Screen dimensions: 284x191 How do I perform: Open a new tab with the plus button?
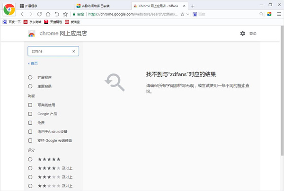point(193,6)
